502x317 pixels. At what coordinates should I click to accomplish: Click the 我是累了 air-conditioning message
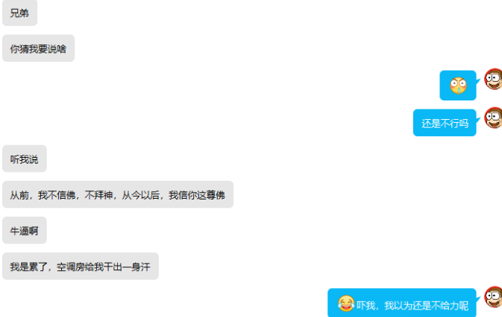click(x=81, y=266)
